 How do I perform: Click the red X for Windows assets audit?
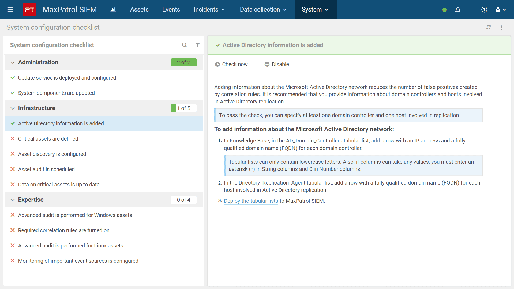point(13,215)
